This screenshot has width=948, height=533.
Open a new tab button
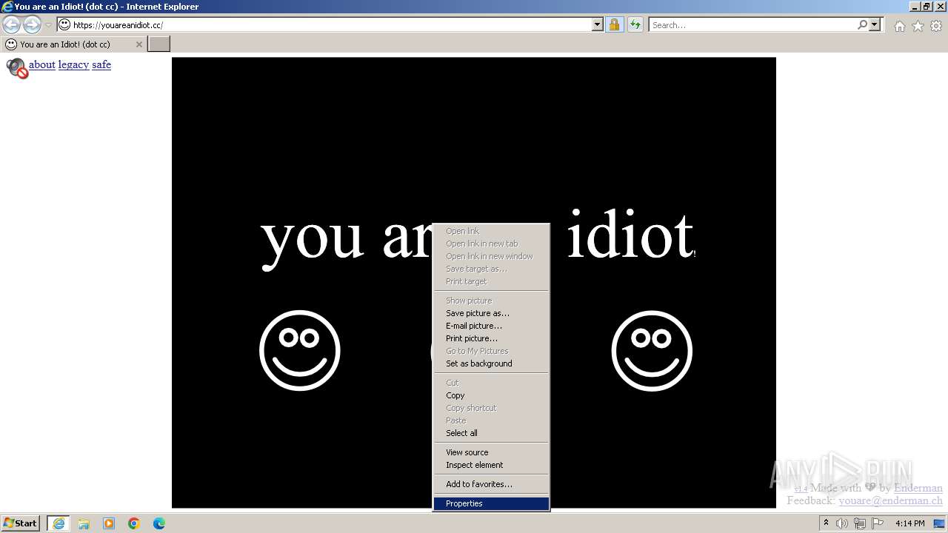(159, 44)
